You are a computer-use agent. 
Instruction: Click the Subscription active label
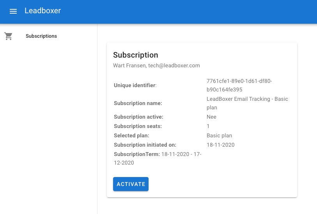point(138,117)
